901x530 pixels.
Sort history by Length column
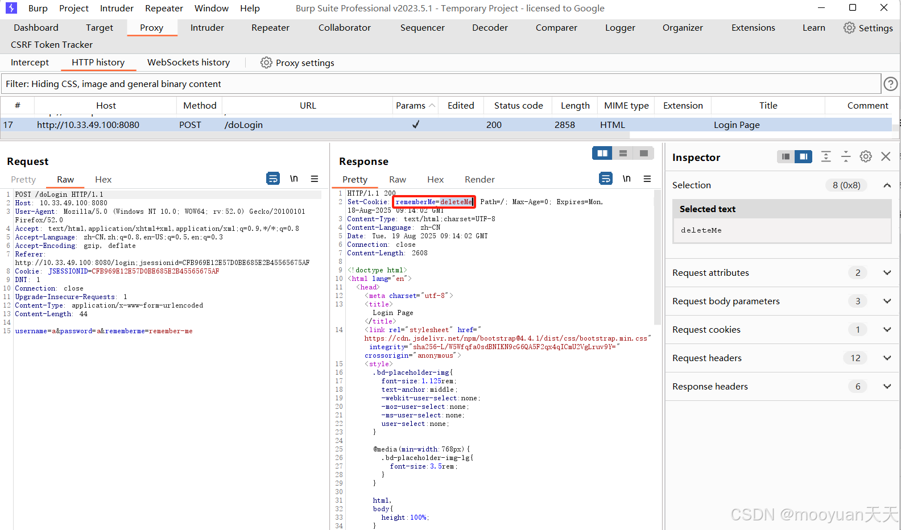pyautogui.click(x=575, y=105)
